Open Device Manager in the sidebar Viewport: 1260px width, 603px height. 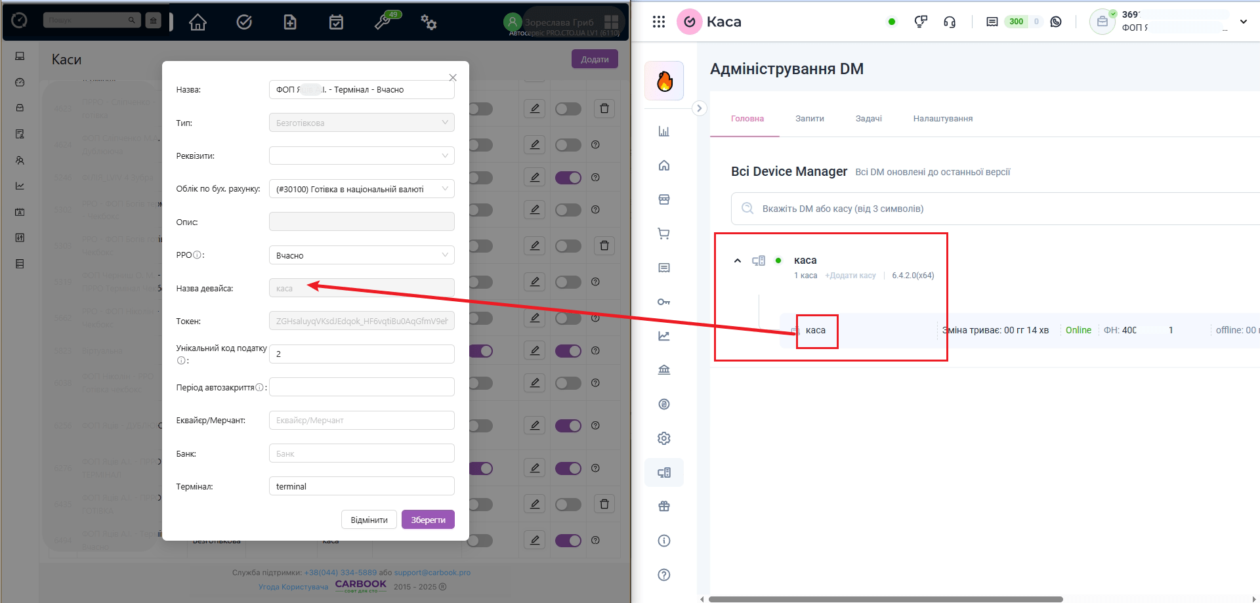point(663,472)
